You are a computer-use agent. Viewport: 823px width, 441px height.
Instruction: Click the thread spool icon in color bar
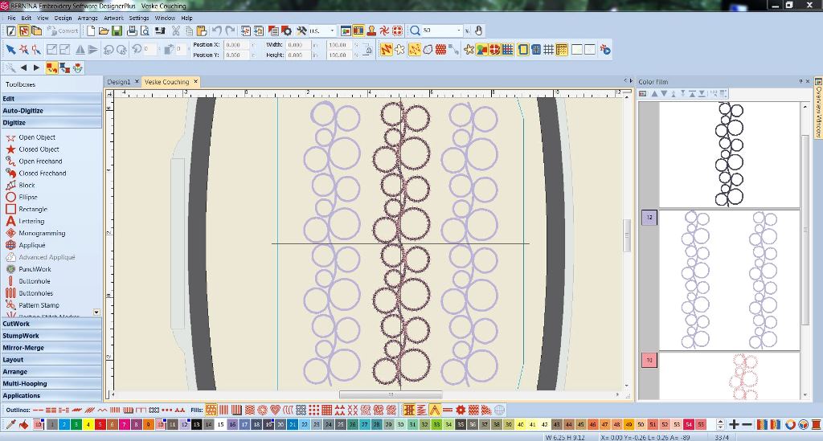817,424
